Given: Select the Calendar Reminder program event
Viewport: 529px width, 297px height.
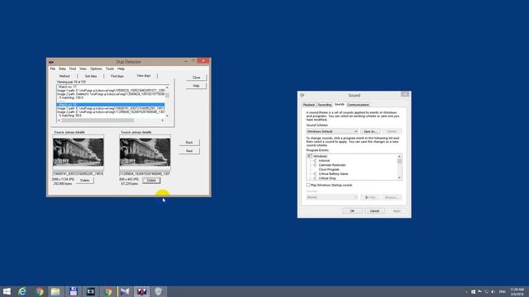Looking at the screenshot, I should (x=332, y=165).
